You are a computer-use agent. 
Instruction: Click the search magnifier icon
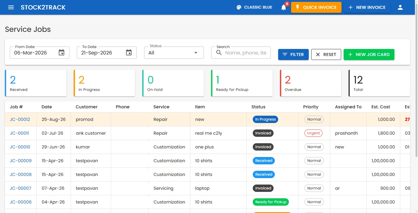tap(219, 53)
